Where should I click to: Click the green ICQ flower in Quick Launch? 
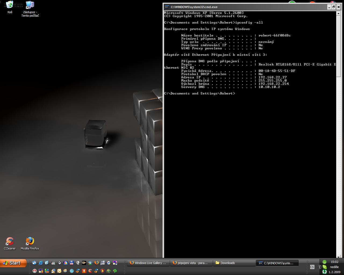pyautogui.click(x=115, y=271)
